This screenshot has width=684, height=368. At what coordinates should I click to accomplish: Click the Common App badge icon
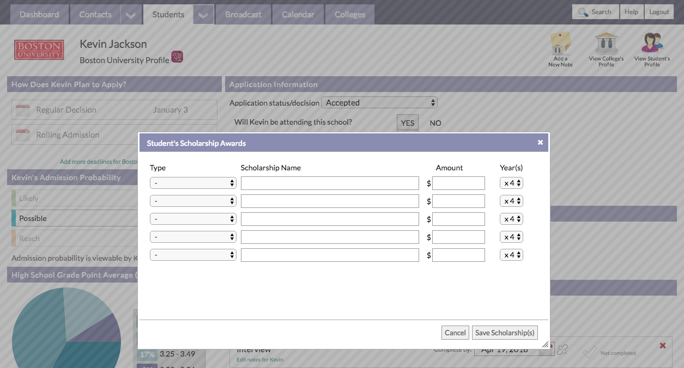[177, 57]
